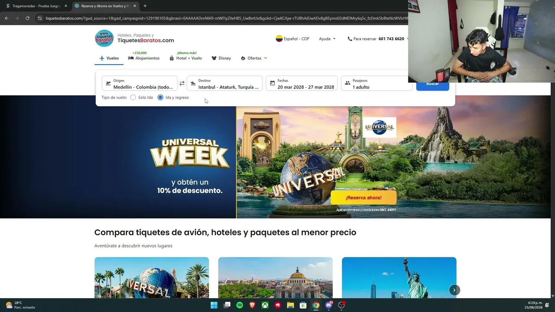The height and width of the screenshot is (312, 555).
Task: Call the reservation phone number 601 743 6620
Action: (391, 39)
